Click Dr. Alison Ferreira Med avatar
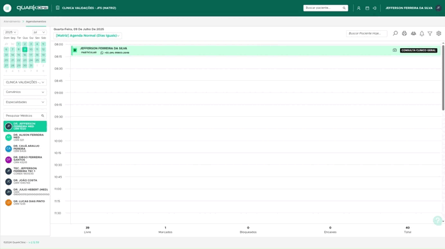Screen dimensions: 445x249 tap(8, 137)
